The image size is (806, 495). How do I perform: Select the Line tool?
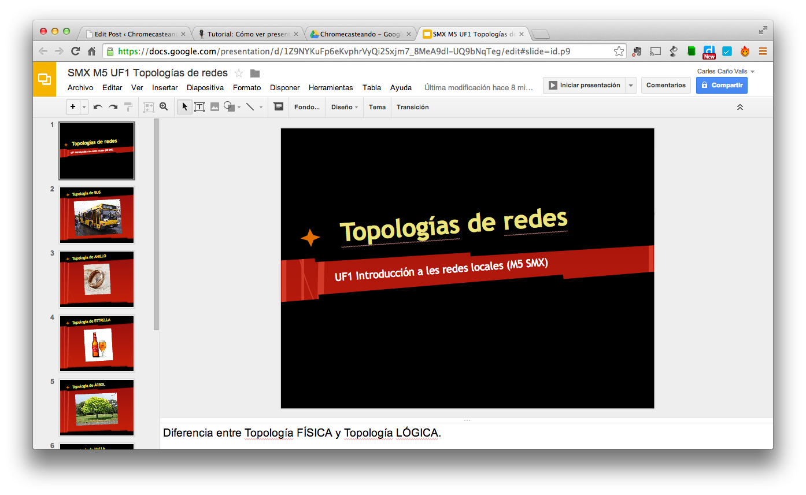pos(249,106)
